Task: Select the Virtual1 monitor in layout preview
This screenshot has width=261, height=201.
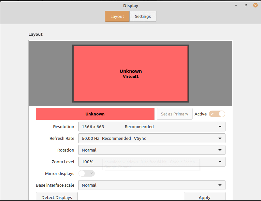Action: [x=131, y=74]
